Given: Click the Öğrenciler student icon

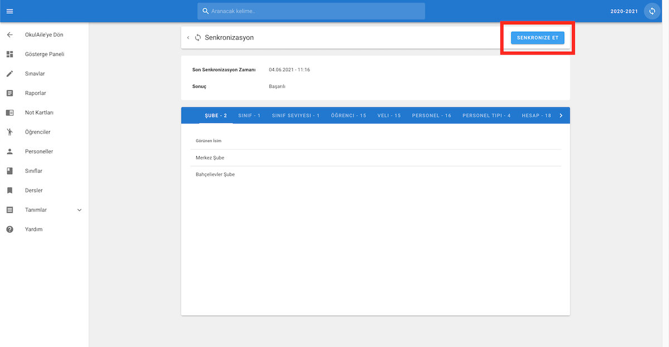Looking at the screenshot, I should click(x=9, y=132).
